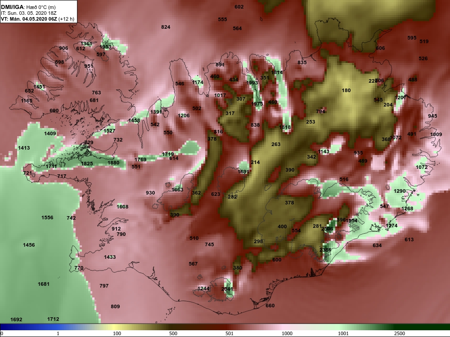Select the map value "1207"
450x337 pixels.
click(400, 98)
